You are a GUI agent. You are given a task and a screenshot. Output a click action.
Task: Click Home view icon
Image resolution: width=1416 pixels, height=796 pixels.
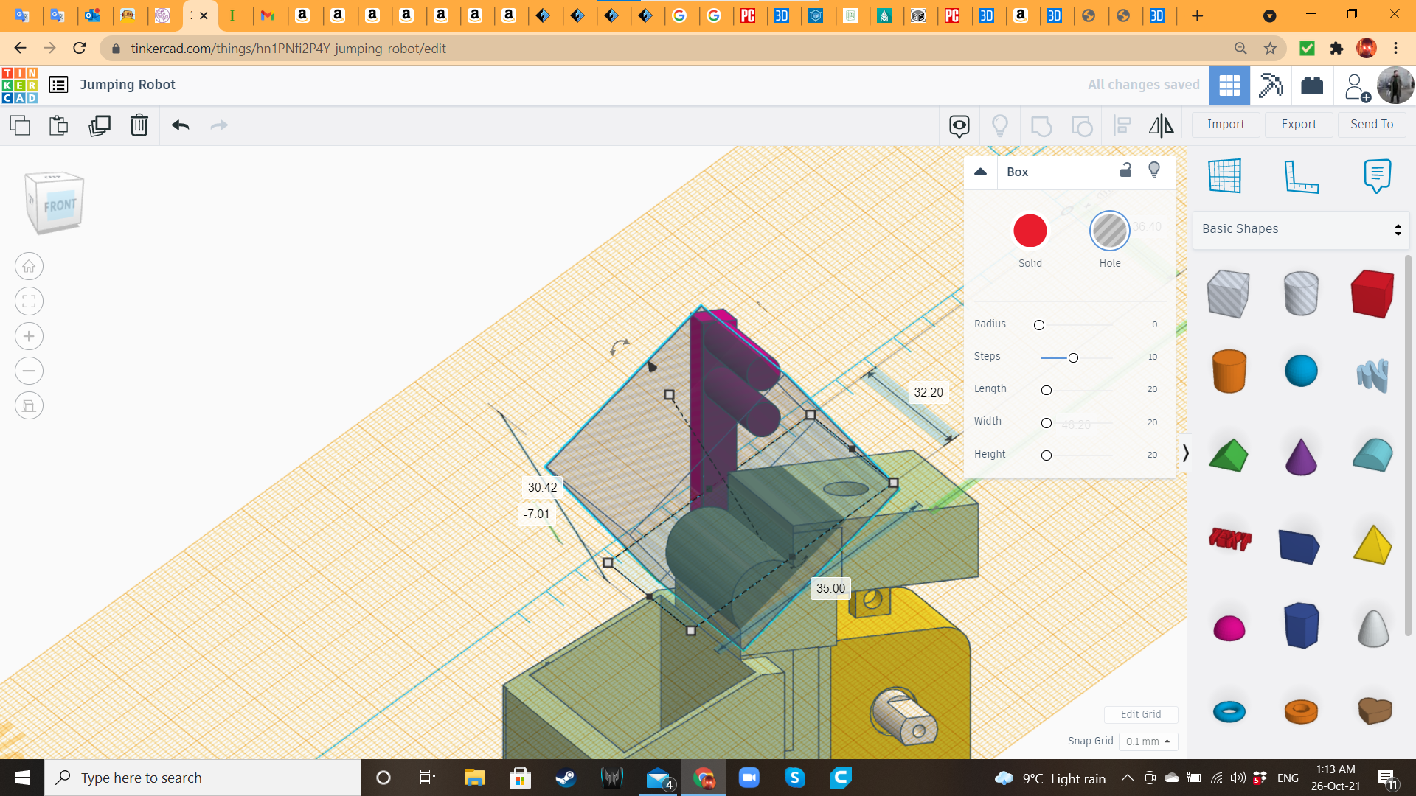click(29, 267)
